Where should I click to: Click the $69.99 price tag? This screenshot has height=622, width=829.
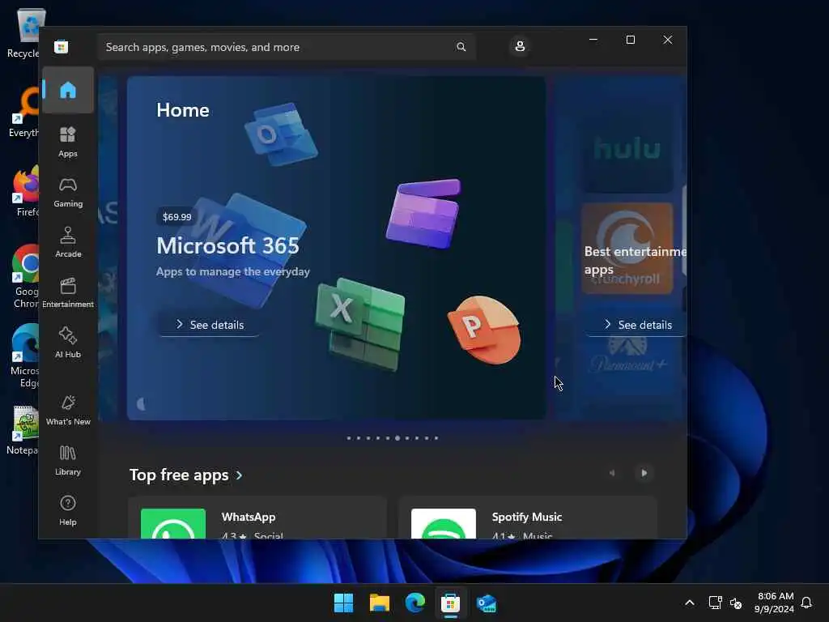[177, 217]
